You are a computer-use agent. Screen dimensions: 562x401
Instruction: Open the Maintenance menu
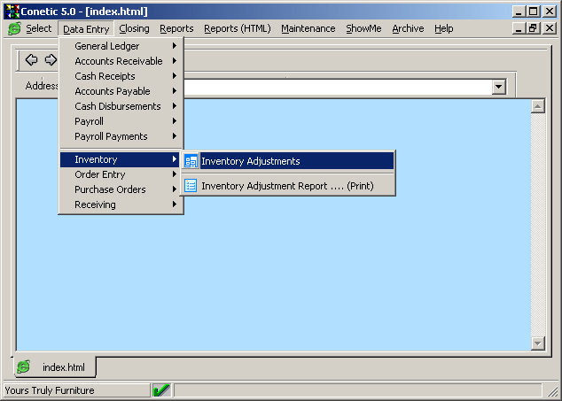coord(308,28)
